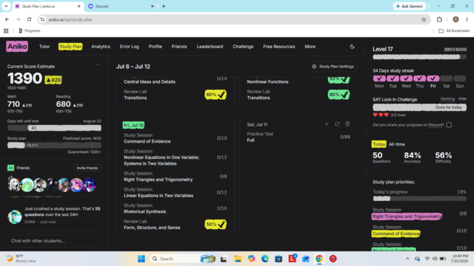The height and width of the screenshot is (266, 474).
Task: Collapse Current Score Estimate panel
Action: pos(97,65)
